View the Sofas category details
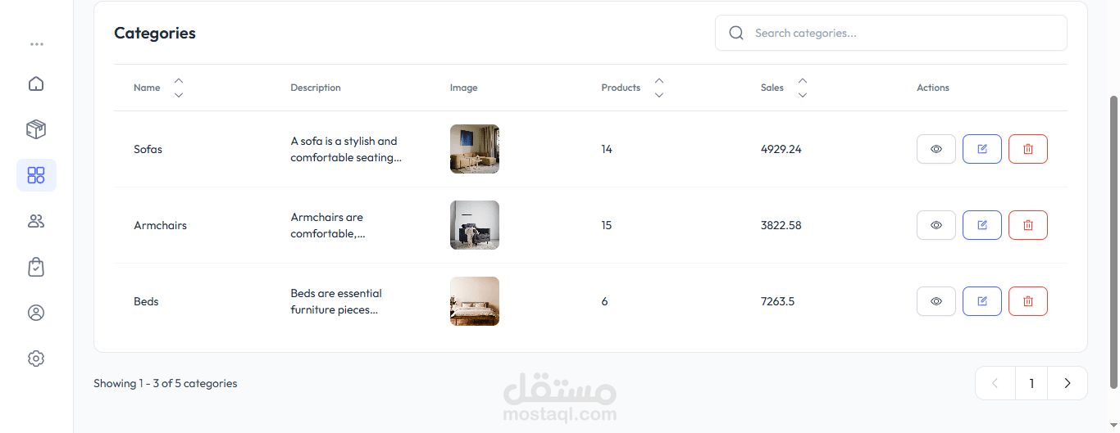This screenshot has width=1120, height=433. point(936,149)
